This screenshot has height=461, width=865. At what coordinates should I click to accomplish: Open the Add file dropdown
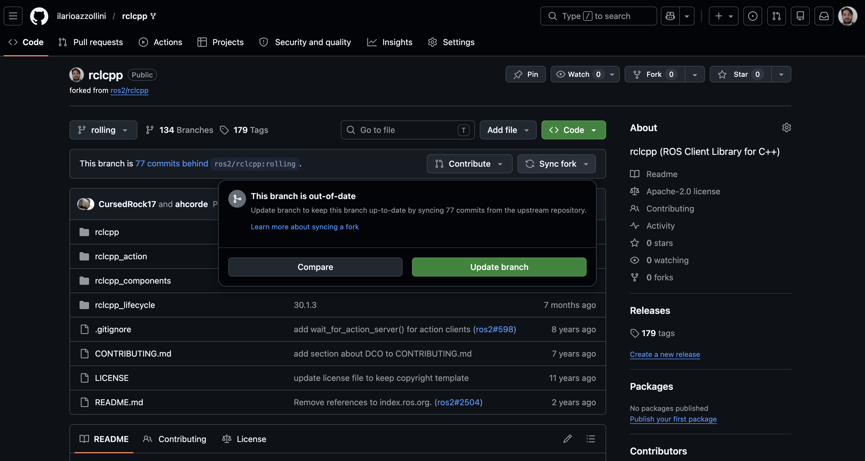(508, 130)
